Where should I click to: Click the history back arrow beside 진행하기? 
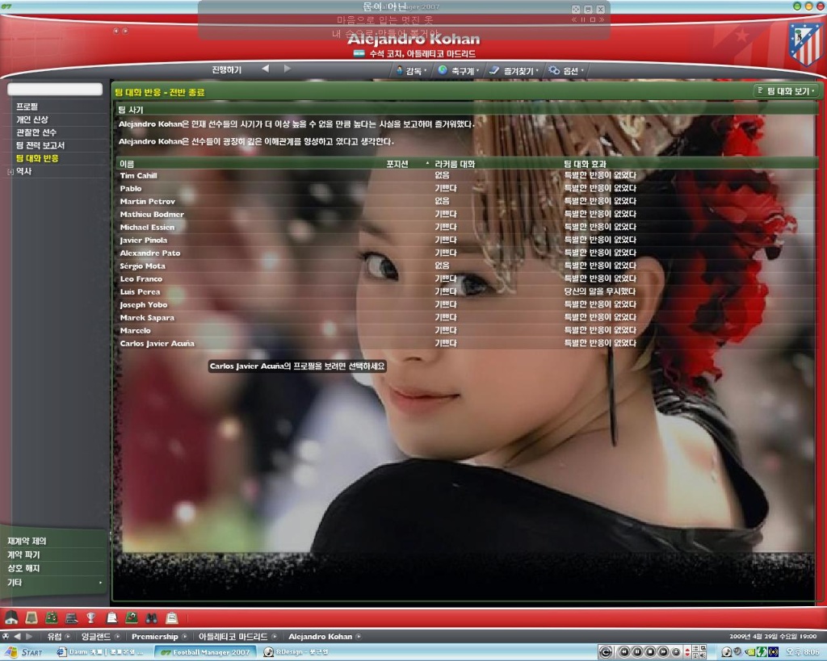265,69
